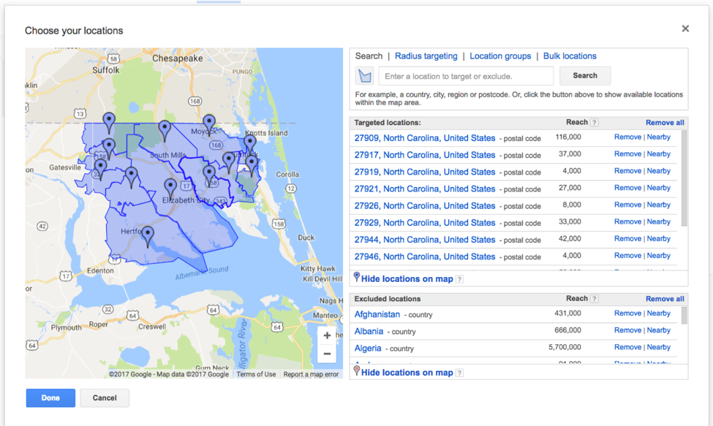The image size is (713, 426).
Task: Remove postal code 27944
Action: coord(627,238)
